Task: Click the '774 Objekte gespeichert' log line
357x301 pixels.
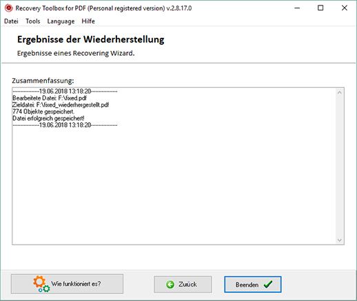Action: pos(43,111)
